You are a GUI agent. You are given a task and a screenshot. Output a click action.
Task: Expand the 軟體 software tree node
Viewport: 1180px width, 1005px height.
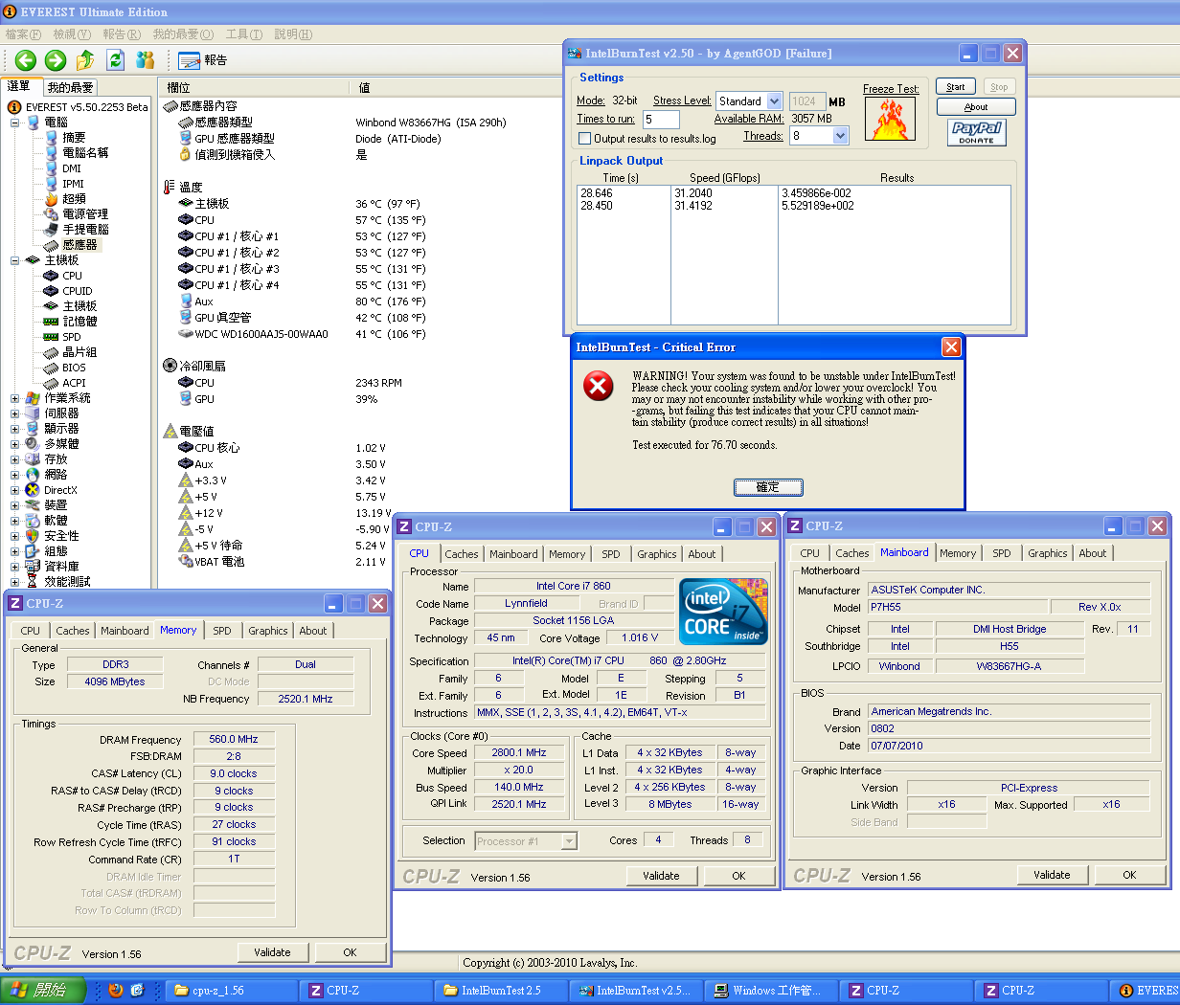[14, 521]
